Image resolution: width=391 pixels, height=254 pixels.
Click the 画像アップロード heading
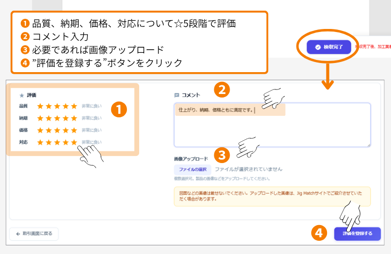(x=191, y=159)
